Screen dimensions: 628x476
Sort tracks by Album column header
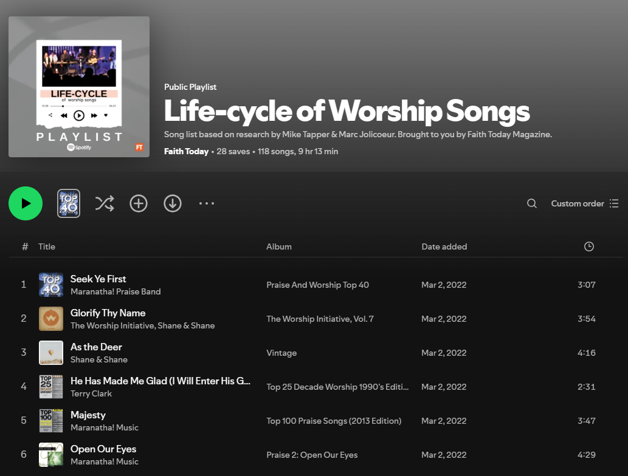(x=279, y=246)
